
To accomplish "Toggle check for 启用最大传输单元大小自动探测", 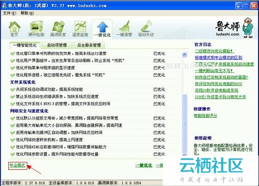I will tap(13, 126).
